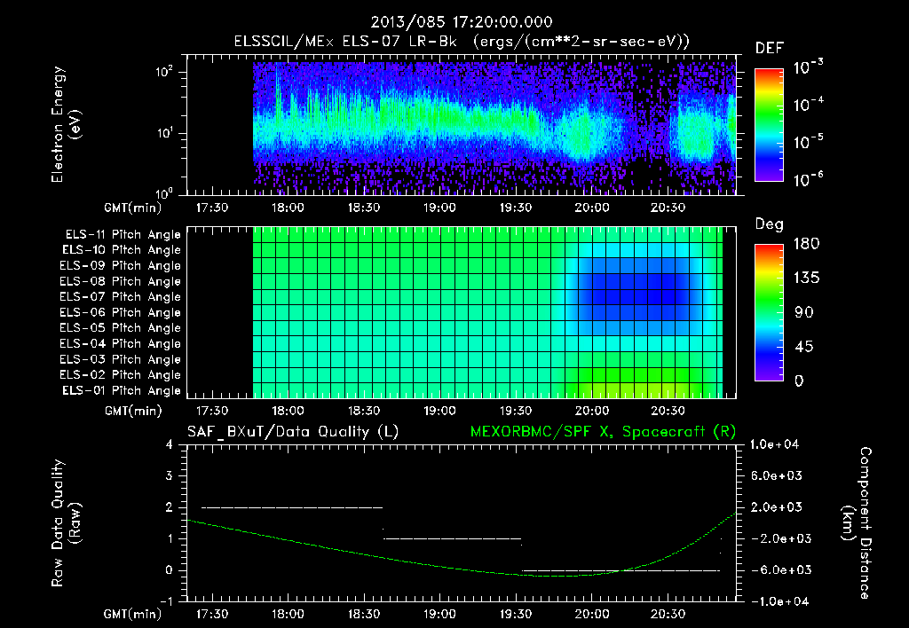The height and width of the screenshot is (628, 909).
Task: Click the '45' tick on Deg scale
Action: (x=804, y=347)
